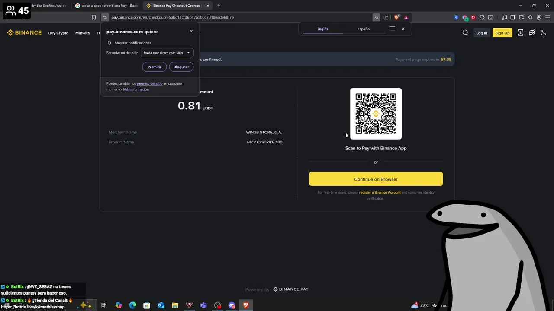This screenshot has width=554, height=311.
Task: Click the yellow Sign Up button
Action: click(502, 33)
